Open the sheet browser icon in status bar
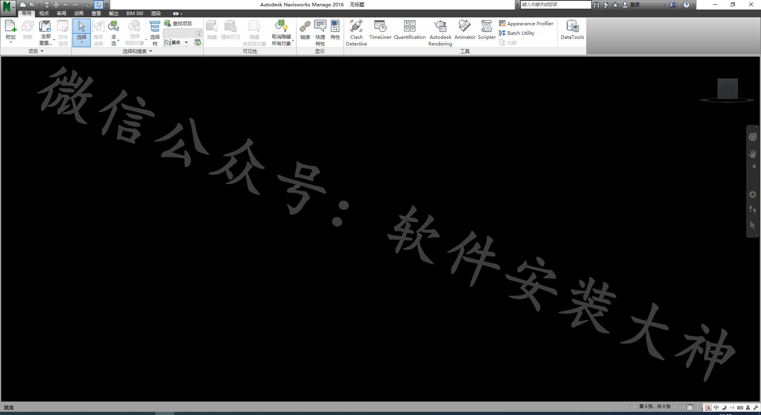Viewport: 761px width, 415px height. (x=690, y=407)
